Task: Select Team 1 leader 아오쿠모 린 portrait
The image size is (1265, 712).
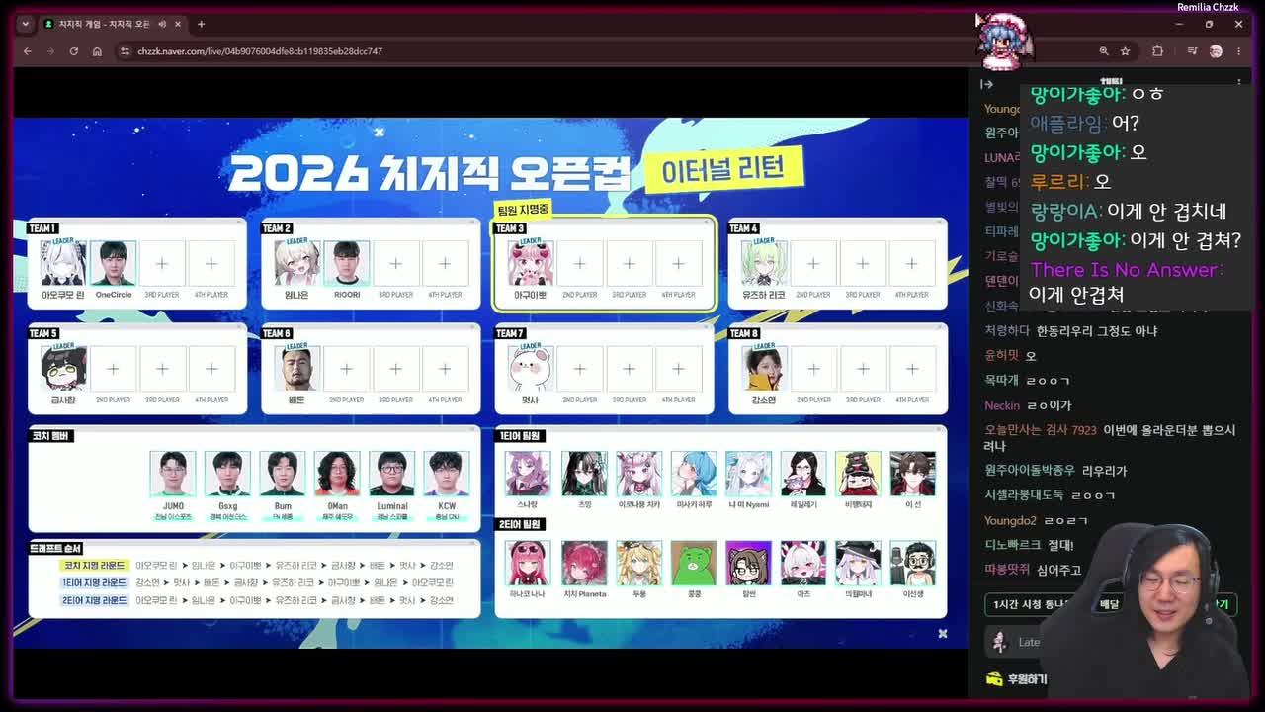Action: tap(63, 263)
